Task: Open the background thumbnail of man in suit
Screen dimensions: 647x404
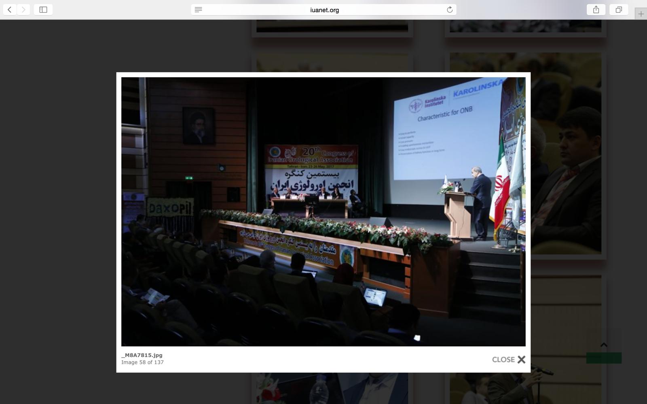Action: point(566,154)
